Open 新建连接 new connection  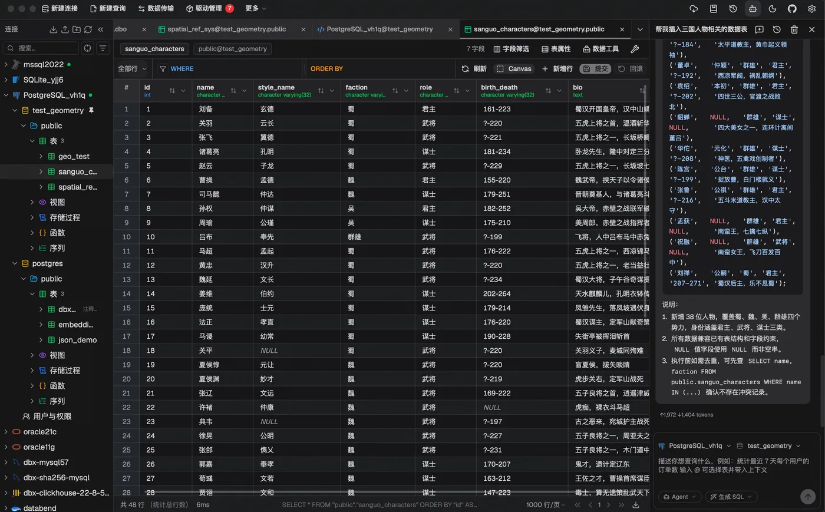coord(59,9)
